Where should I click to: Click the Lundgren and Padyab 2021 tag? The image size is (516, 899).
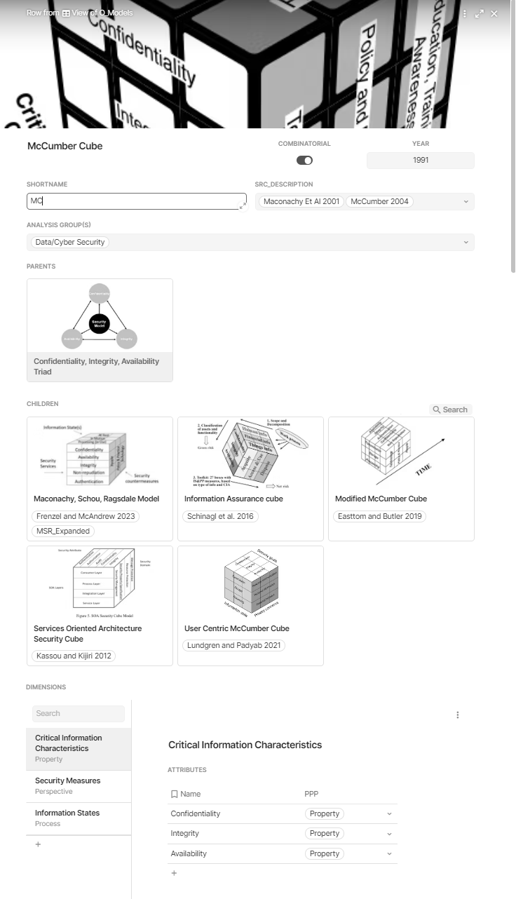click(235, 645)
